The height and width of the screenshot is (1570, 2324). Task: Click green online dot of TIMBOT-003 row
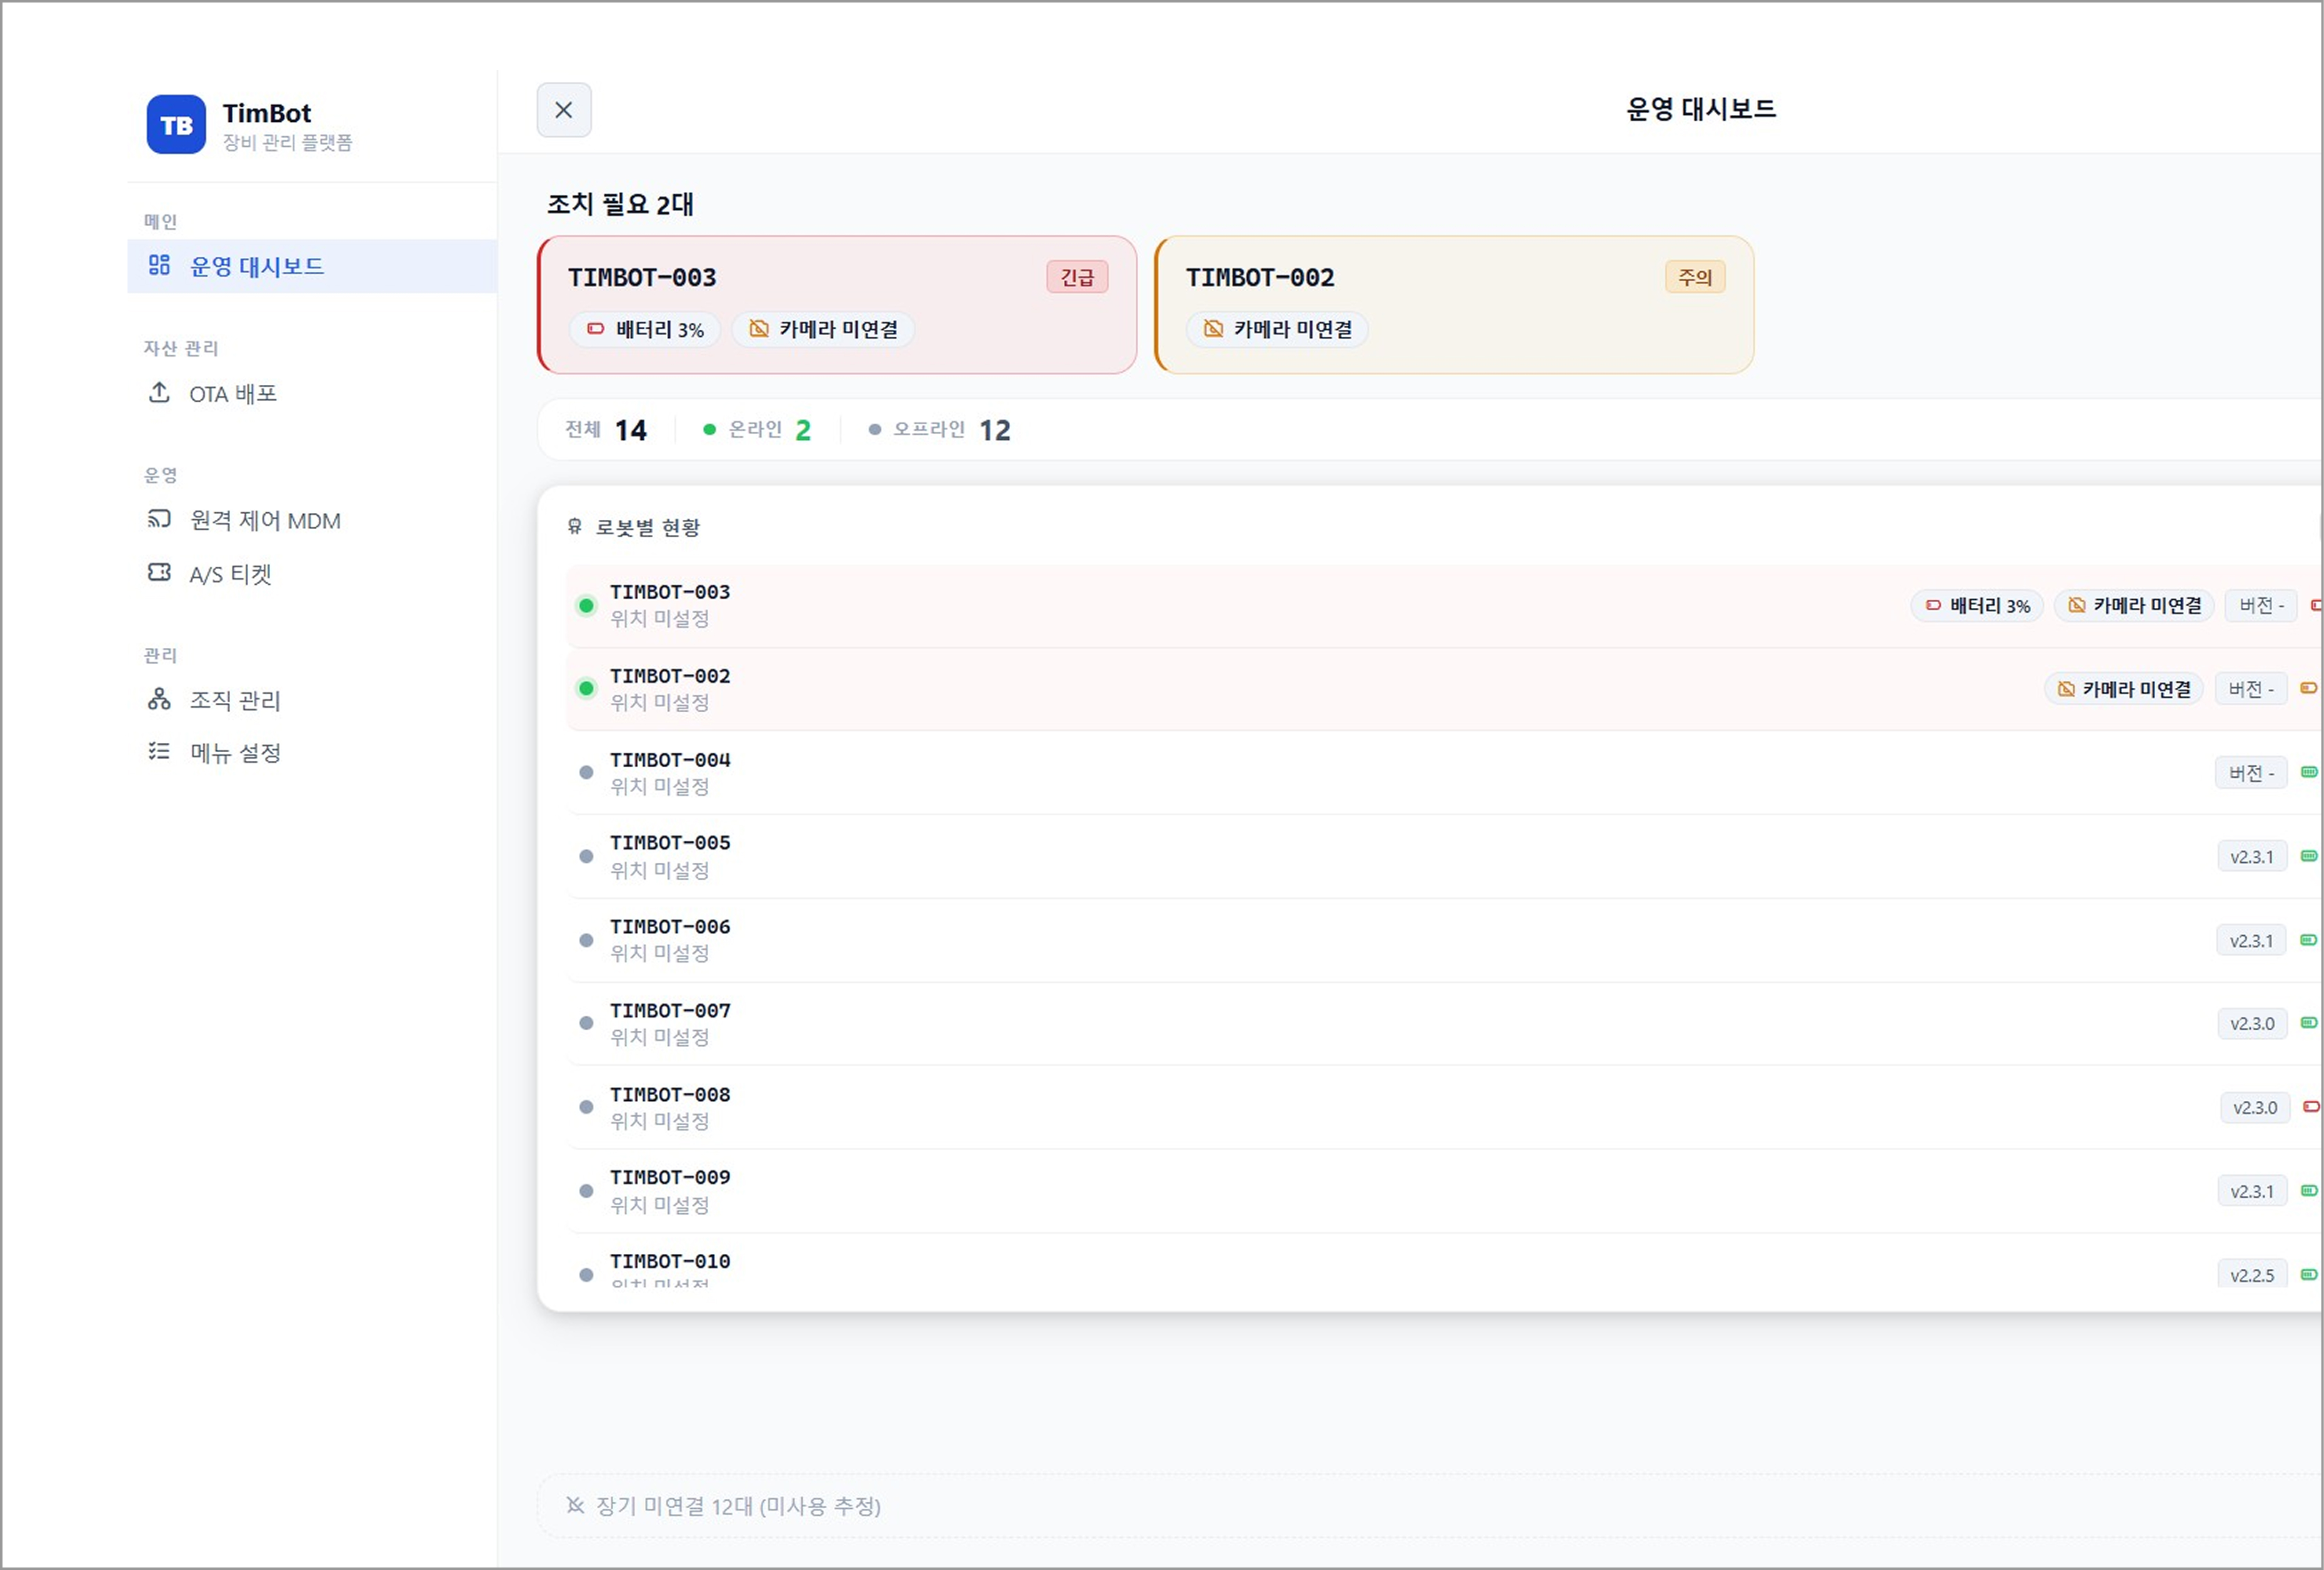[x=587, y=605]
